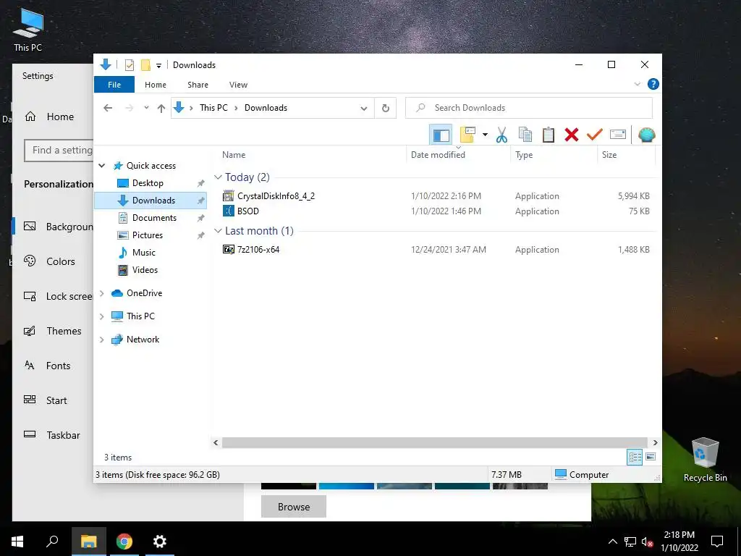Open Customize Quick Access Toolbar dropdown
The image size is (741, 556).
158,65
